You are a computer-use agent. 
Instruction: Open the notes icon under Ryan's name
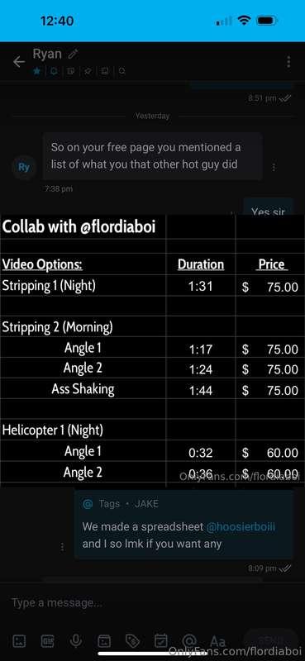coord(70,71)
